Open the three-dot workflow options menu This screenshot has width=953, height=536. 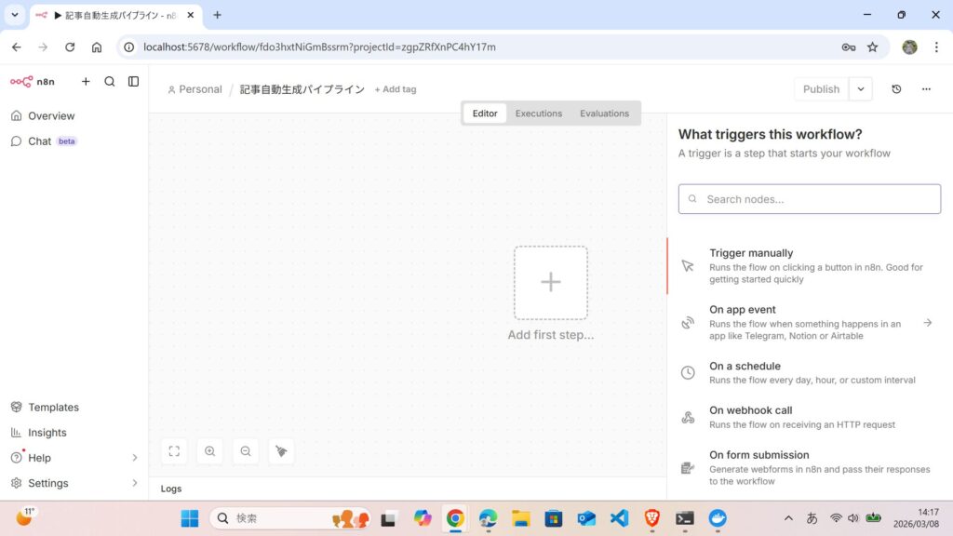926,89
